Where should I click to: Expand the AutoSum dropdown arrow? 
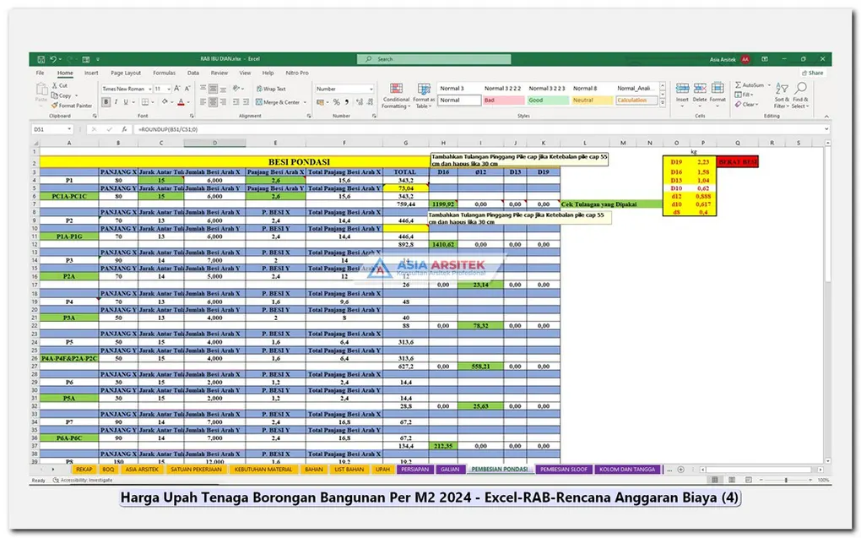coord(769,85)
